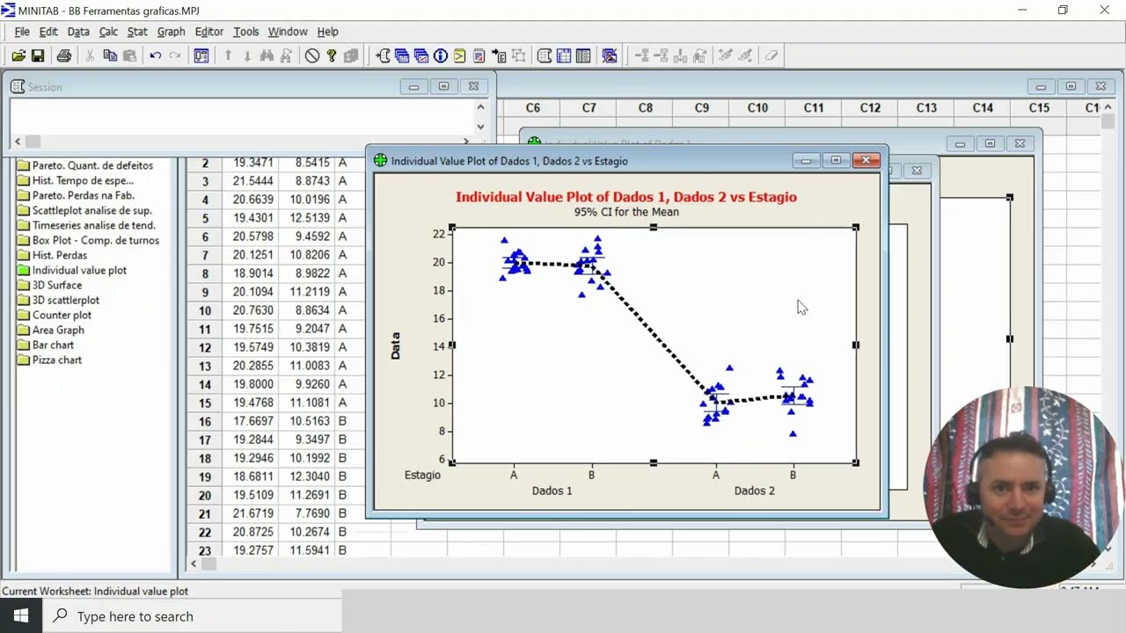Click the Undo toolbar icon
Screen dimensions: 1126x633
click(x=155, y=55)
